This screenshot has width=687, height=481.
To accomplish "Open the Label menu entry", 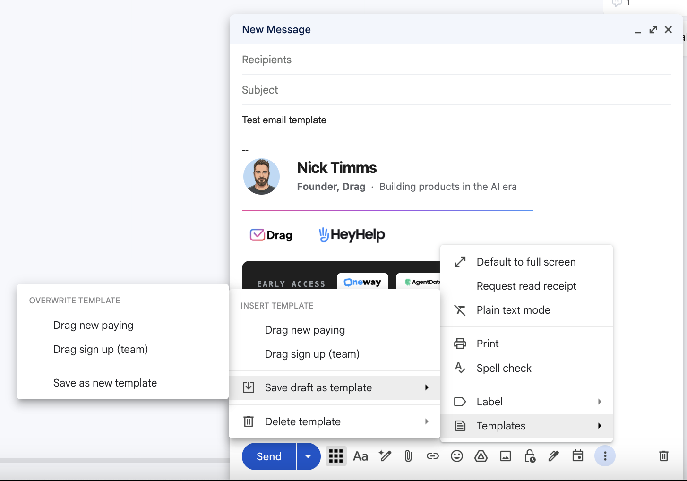I will tap(526, 402).
